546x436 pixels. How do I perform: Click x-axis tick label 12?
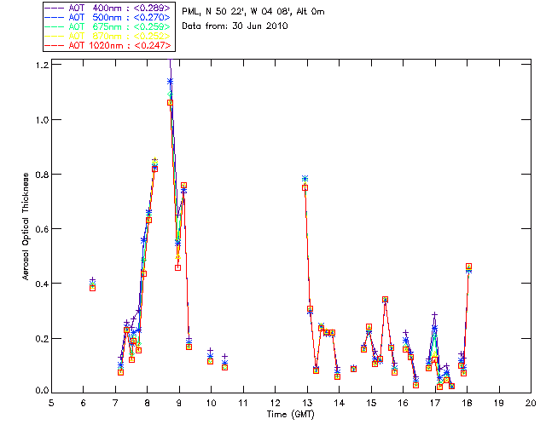click(275, 403)
